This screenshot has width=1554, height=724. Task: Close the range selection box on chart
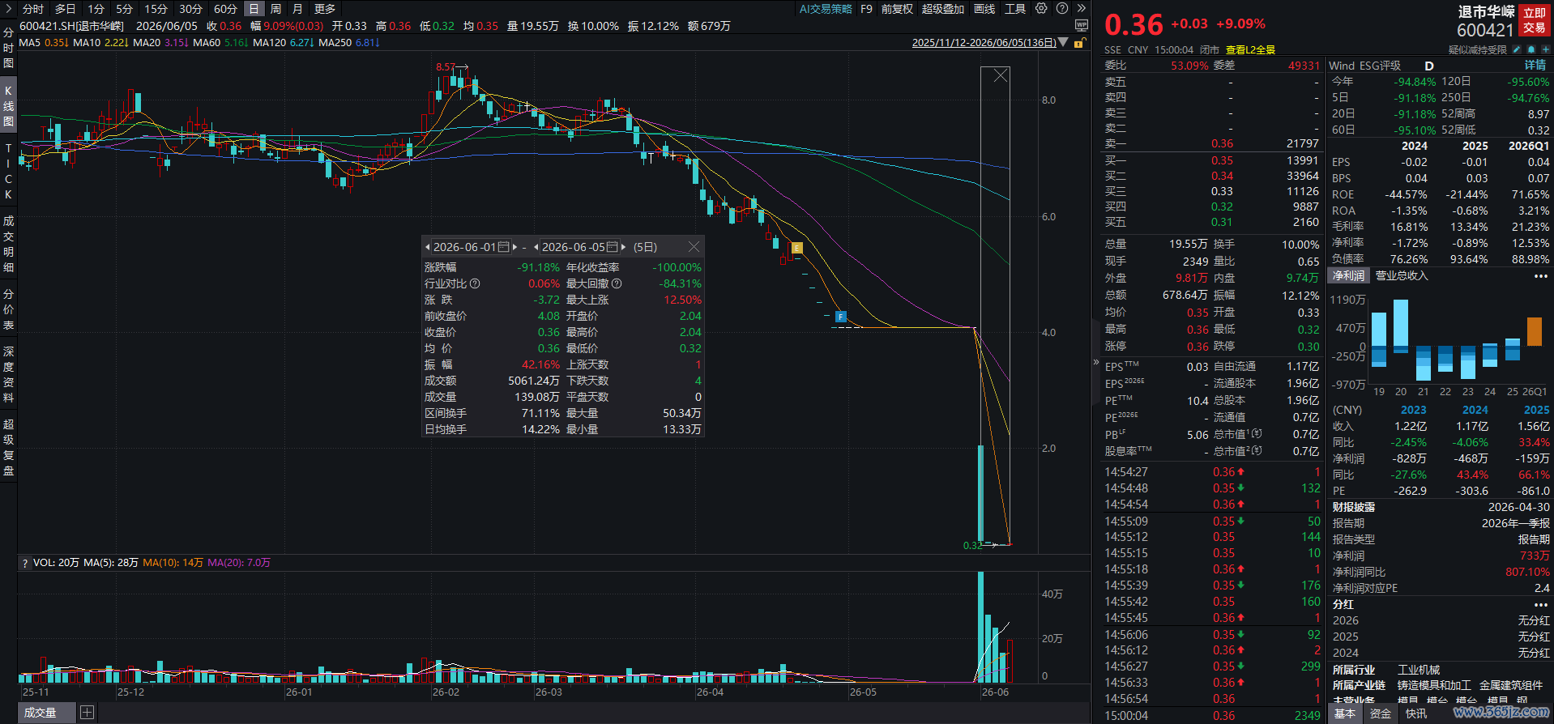1001,75
